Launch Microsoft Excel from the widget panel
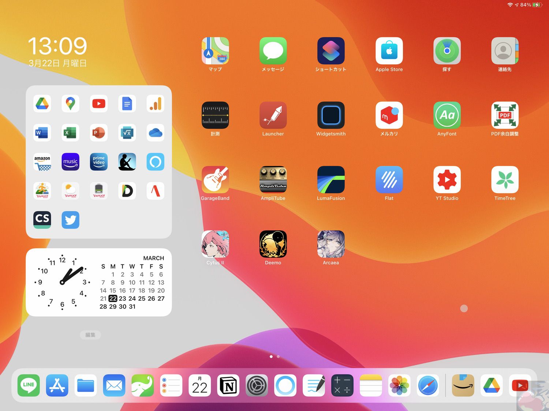This screenshot has height=411, width=549. (70, 133)
